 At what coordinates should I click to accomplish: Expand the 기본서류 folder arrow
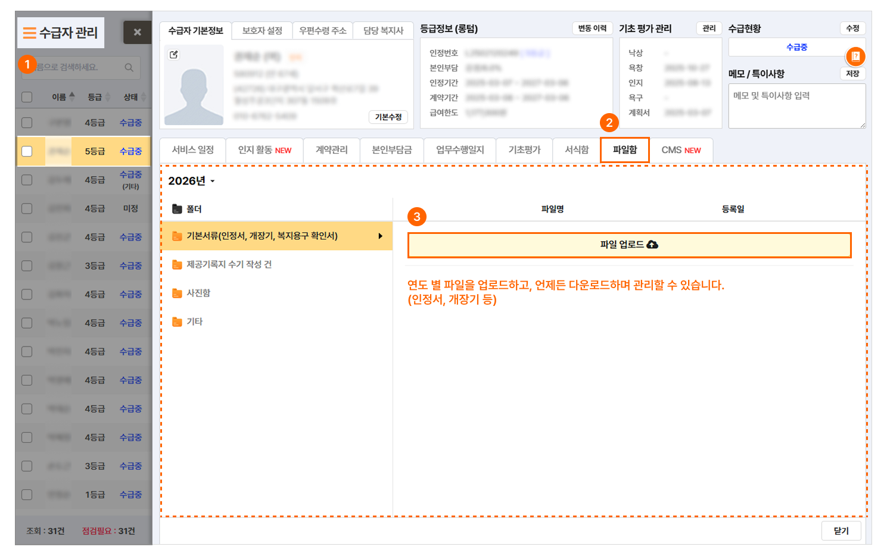380,236
